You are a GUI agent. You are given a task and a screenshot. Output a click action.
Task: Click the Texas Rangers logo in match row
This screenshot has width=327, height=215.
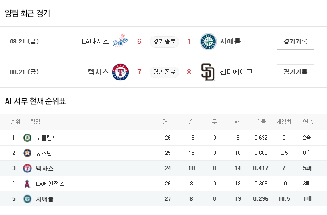(x=121, y=72)
